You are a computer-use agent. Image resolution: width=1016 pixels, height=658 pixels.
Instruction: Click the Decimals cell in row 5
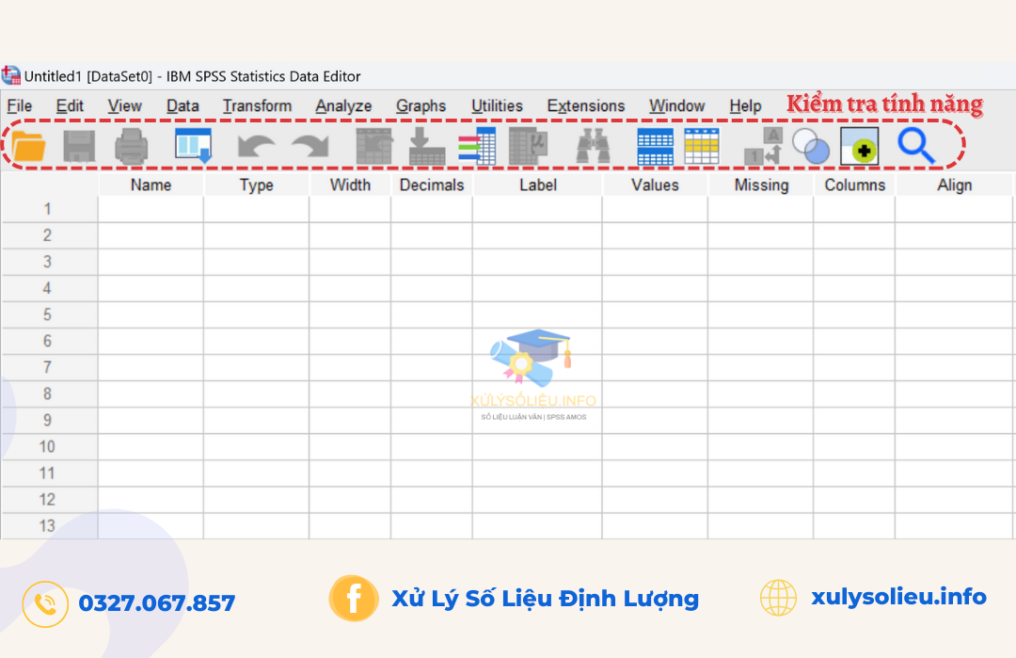pyautogui.click(x=432, y=314)
